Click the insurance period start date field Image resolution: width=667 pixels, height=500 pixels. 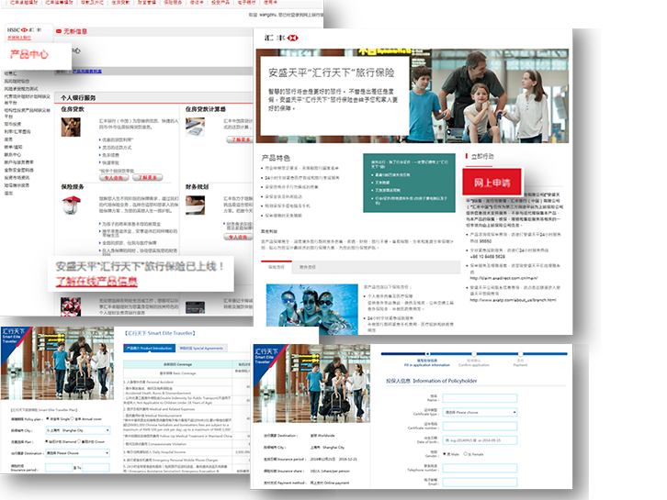59,468
